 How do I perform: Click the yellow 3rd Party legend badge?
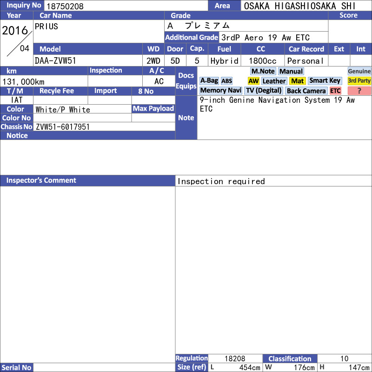coord(359,80)
